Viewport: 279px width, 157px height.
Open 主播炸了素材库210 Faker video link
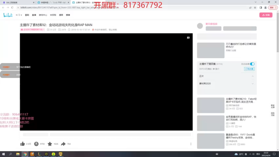pyautogui.click(x=241, y=100)
